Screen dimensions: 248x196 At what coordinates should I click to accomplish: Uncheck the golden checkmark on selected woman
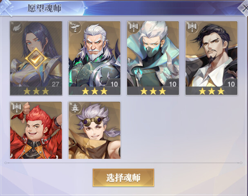pyautogui.click(x=36, y=59)
